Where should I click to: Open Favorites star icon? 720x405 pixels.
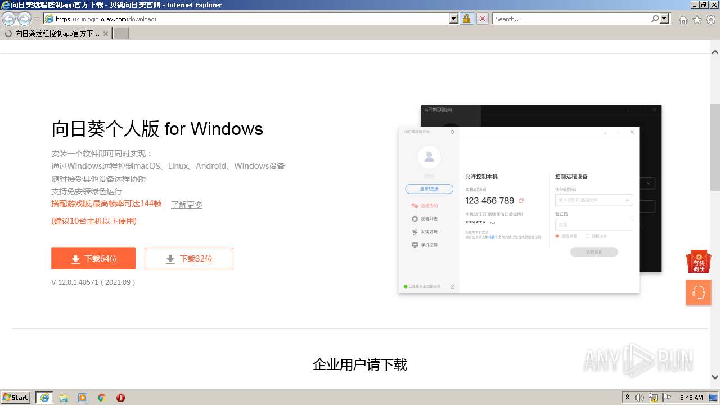coord(697,20)
